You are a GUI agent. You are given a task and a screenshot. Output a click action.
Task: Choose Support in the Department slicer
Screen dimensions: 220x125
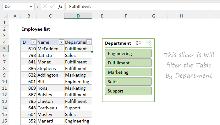click(129, 91)
